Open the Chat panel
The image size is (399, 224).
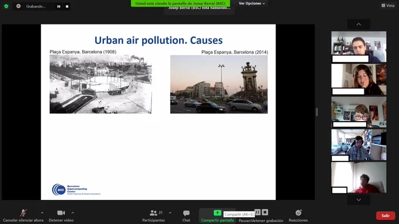[186, 215]
